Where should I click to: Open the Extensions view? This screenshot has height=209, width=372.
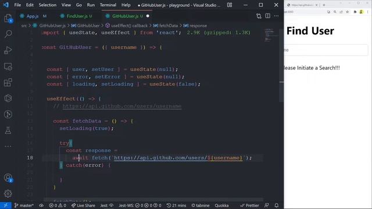point(8,82)
